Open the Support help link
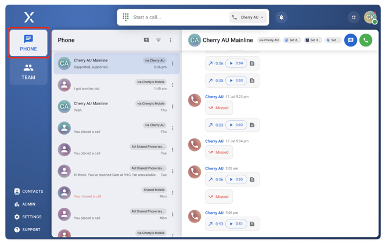 (x=27, y=230)
